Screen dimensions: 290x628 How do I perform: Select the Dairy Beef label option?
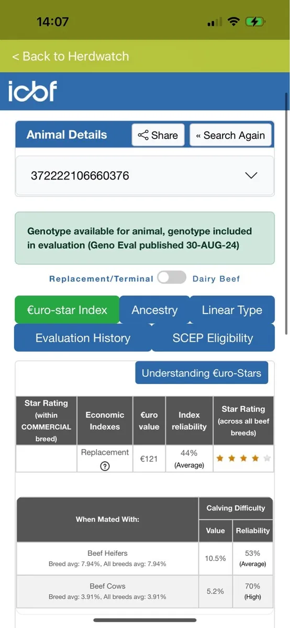(216, 279)
